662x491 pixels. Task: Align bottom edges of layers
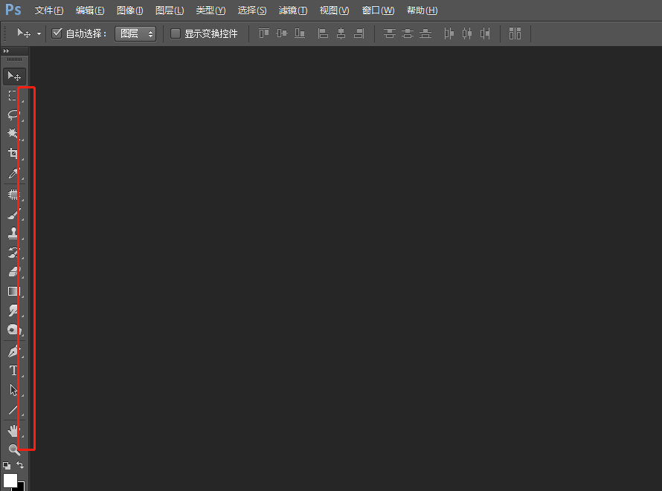(300, 33)
